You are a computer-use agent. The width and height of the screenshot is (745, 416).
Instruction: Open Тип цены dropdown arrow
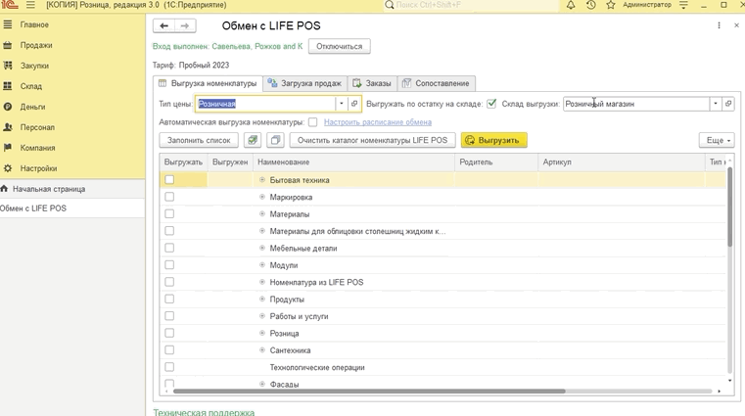(x=341, y=104)
